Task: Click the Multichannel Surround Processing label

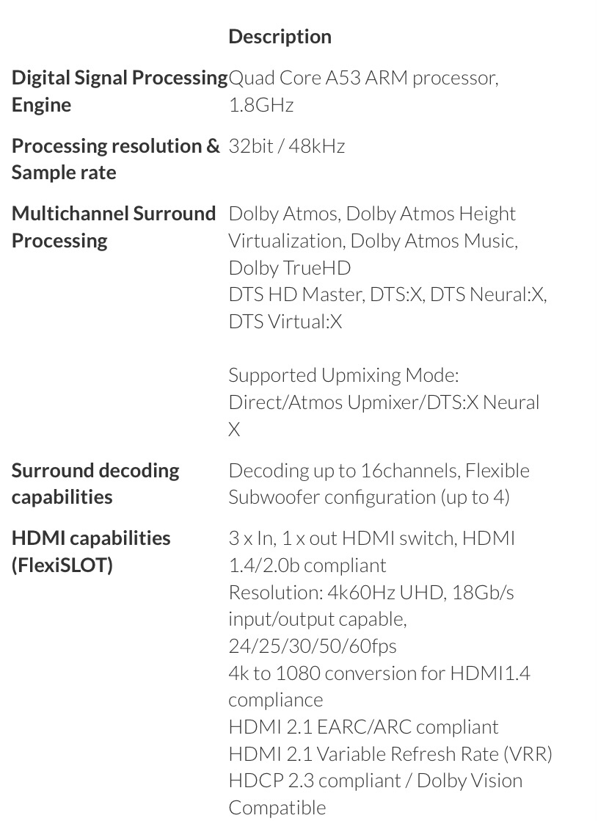Action: point(114,227)
